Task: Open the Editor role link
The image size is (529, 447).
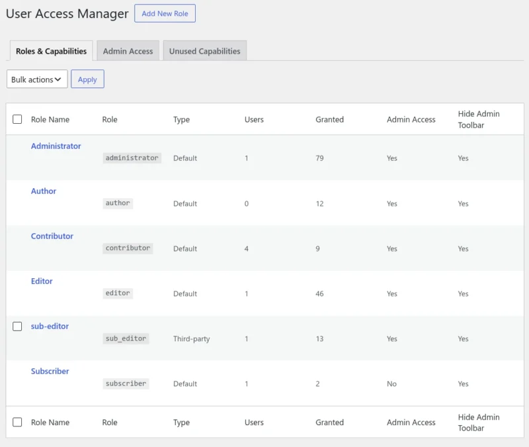Action: click(42, 281)
